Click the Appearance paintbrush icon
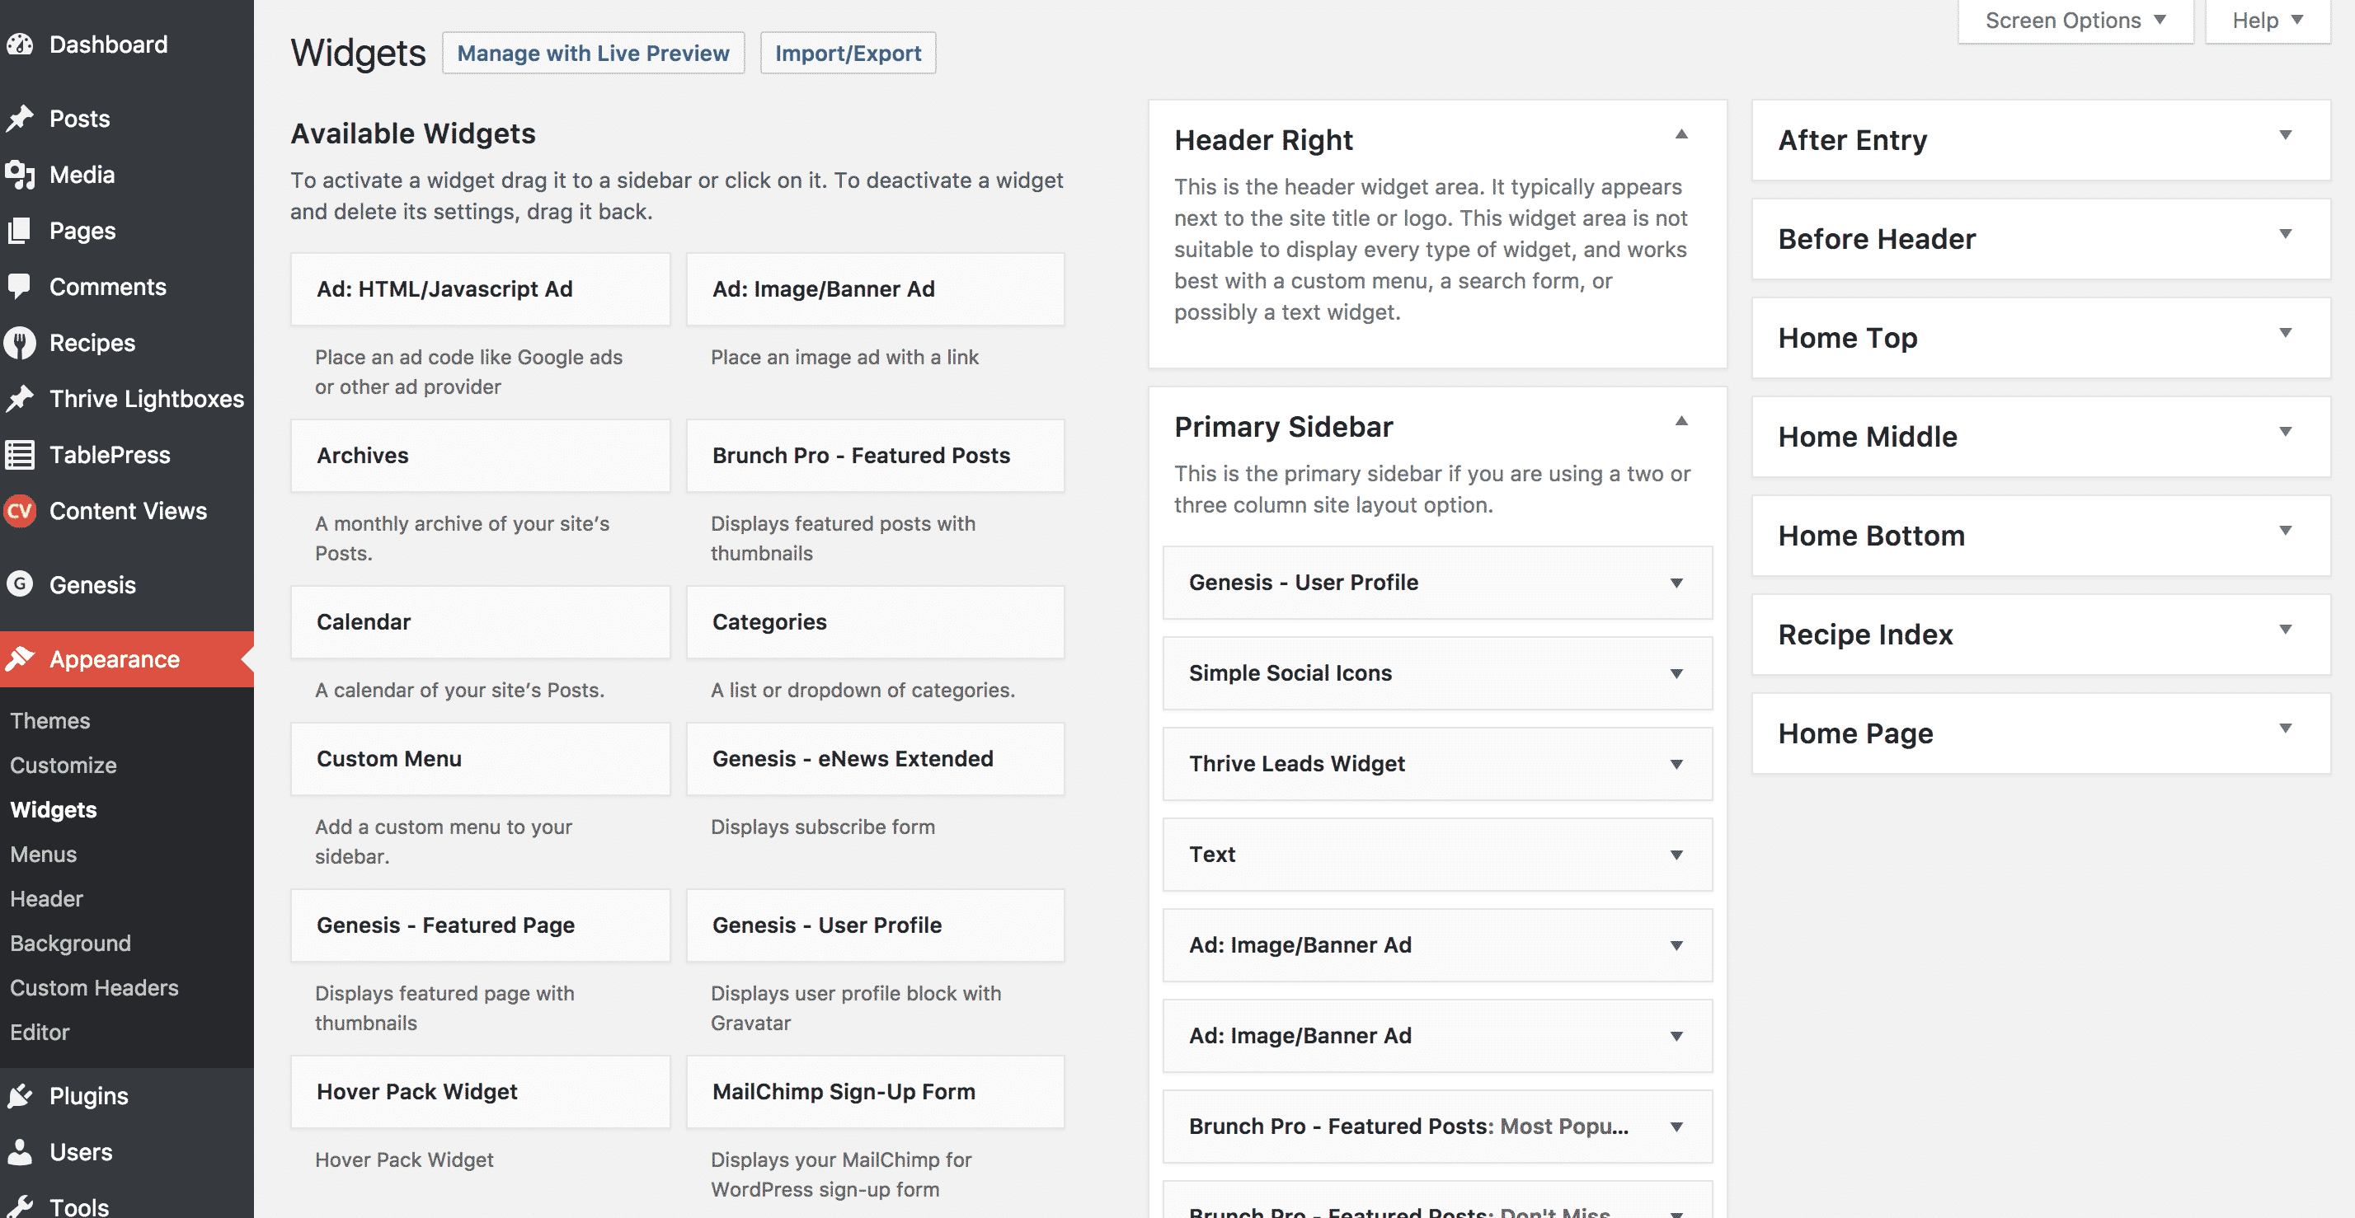 coord(19,658)
